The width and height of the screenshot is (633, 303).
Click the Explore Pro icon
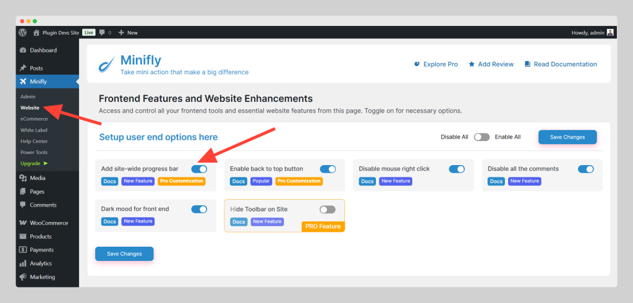pyautogui.click(x=417, y=64)
